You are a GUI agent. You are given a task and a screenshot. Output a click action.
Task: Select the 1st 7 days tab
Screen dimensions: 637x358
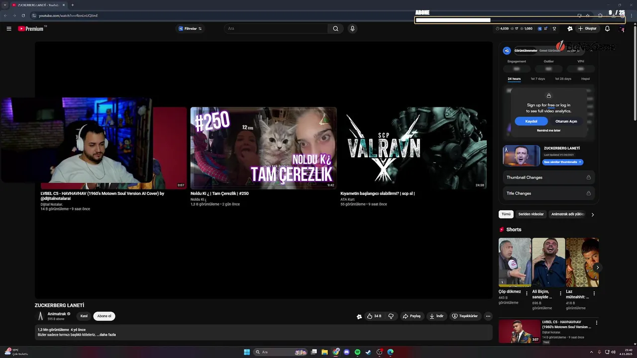[537, 79]
